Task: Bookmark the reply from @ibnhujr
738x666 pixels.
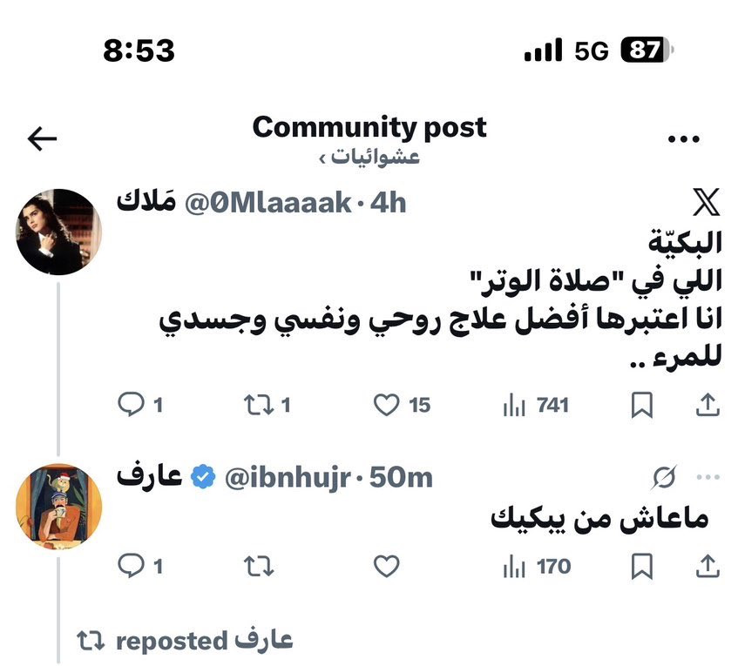Action: point(642,566)
